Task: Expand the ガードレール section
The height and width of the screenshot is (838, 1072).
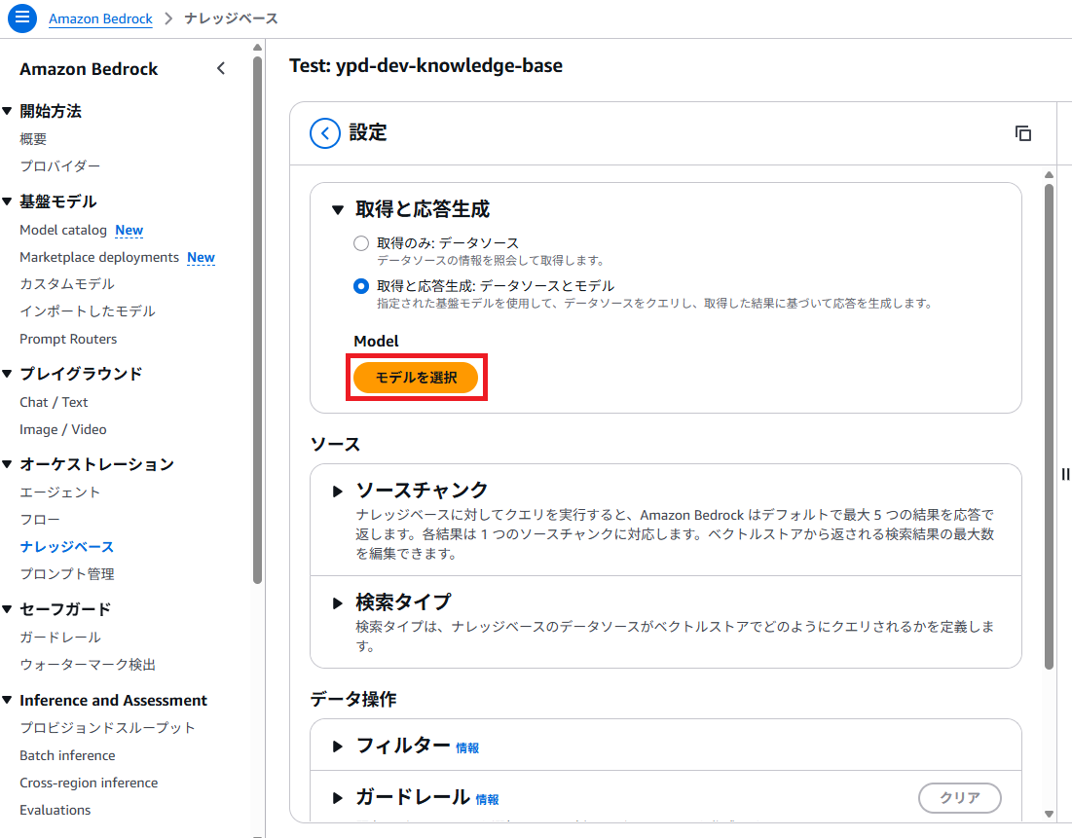Action: tap(337, 798)
